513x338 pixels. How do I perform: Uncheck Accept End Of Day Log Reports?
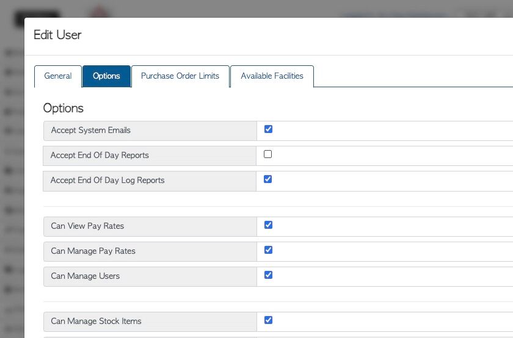(x=267, y=179)
